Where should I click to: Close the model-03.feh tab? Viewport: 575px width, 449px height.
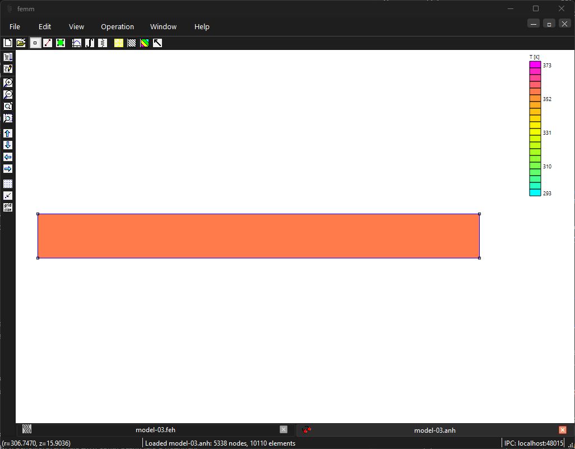pos(284,429)
